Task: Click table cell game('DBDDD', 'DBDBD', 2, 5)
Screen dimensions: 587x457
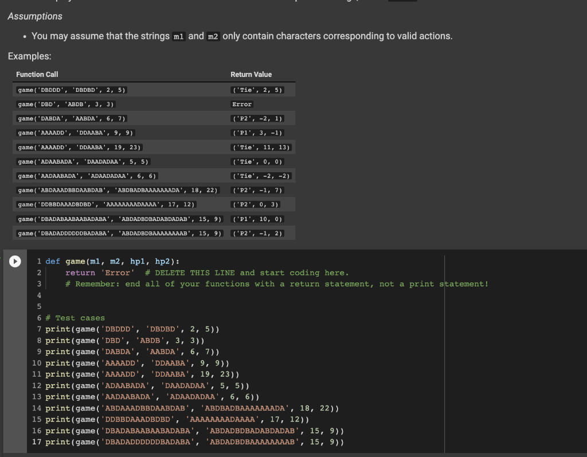Action: pos(72,90)
